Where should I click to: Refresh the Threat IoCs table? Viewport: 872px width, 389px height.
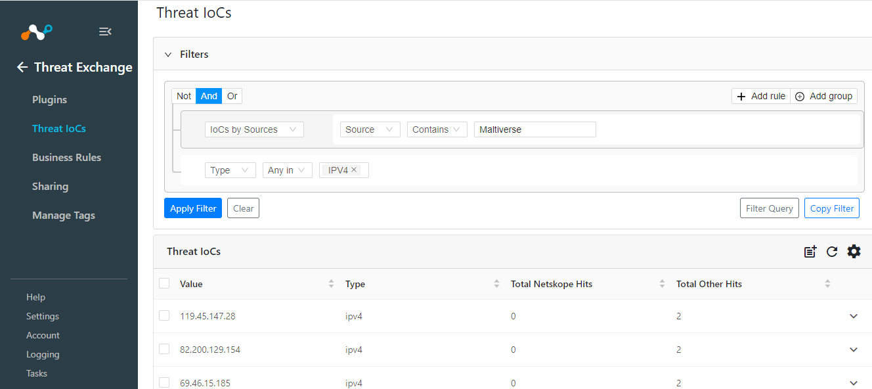tap(832, 252)
